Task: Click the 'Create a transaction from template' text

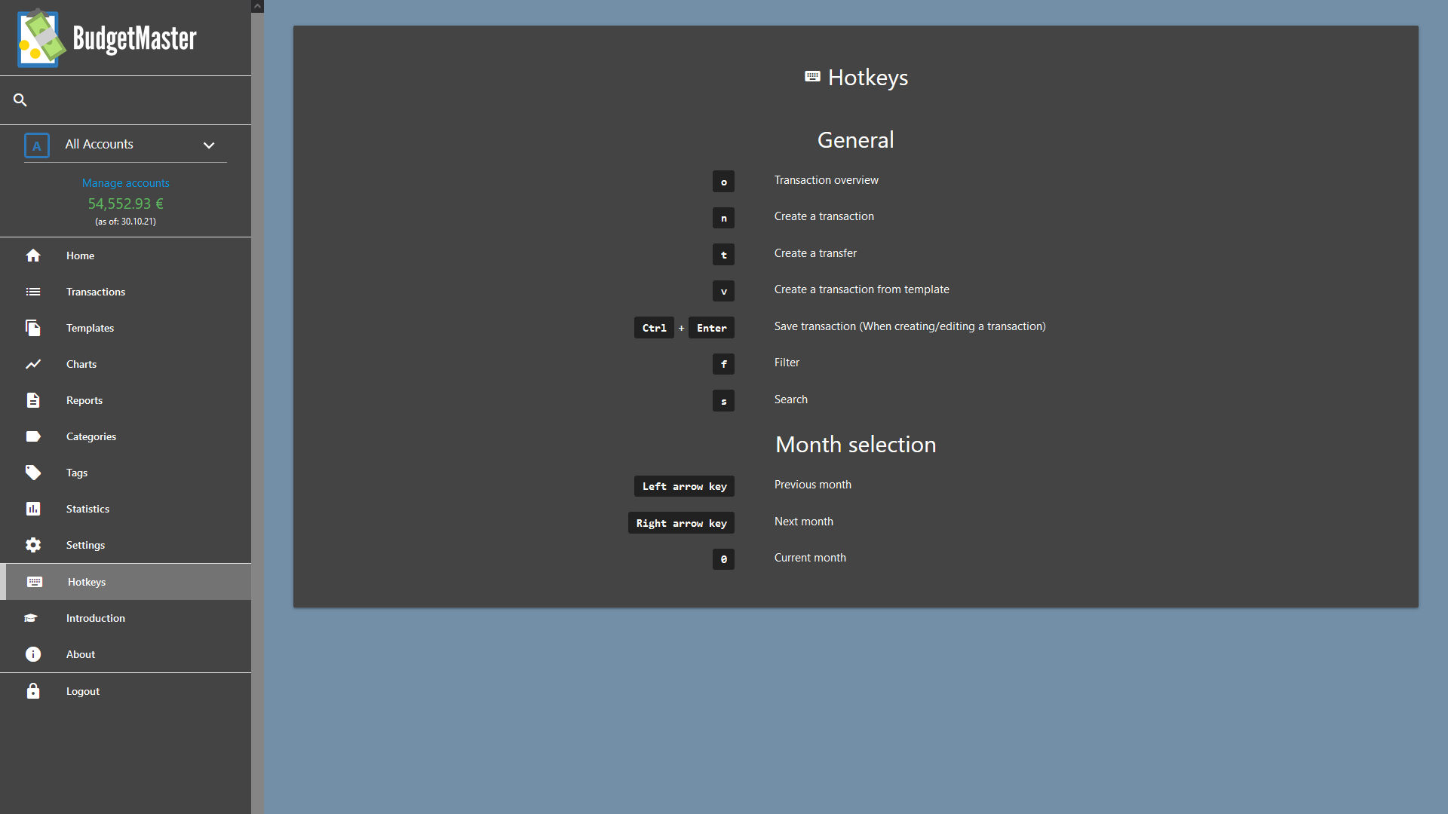Action: 861,289
